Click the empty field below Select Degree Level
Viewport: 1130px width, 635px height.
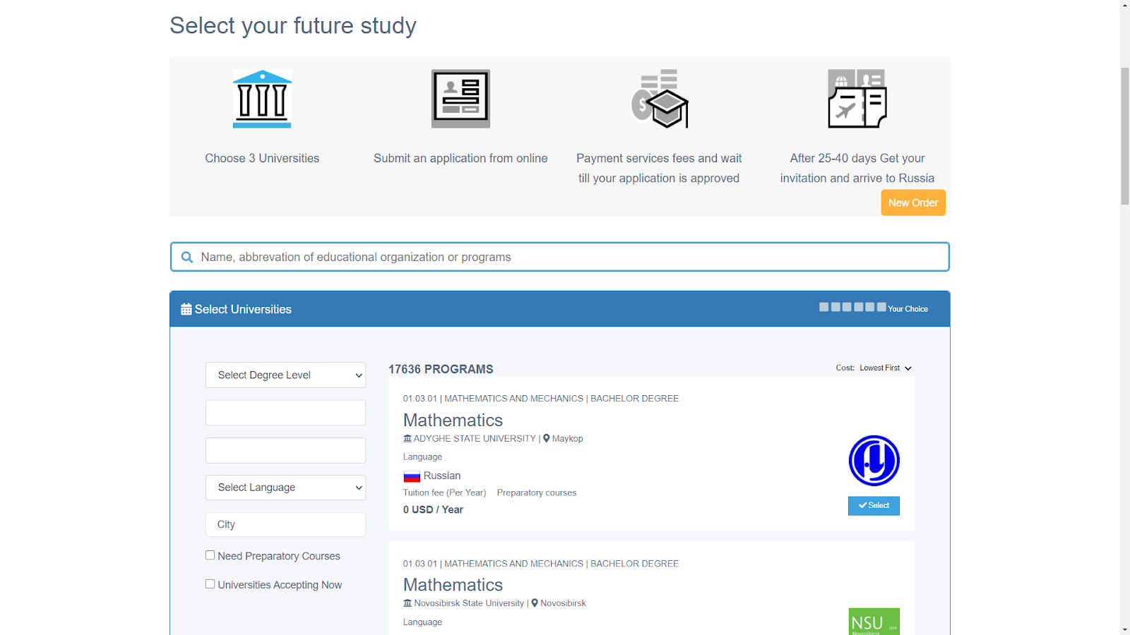click(x=285, y=413)
